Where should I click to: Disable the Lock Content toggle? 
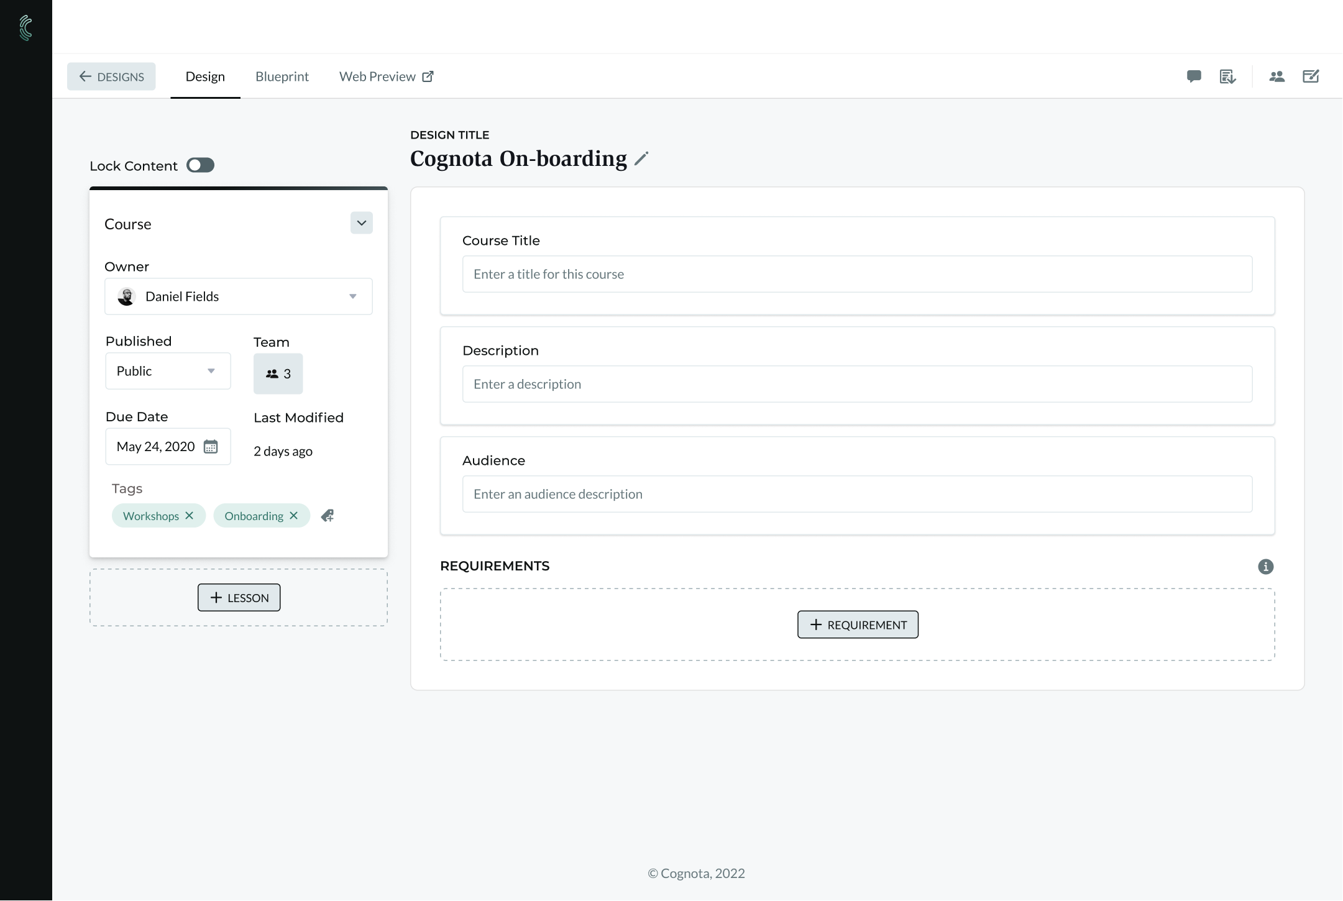tap(201, 165)
